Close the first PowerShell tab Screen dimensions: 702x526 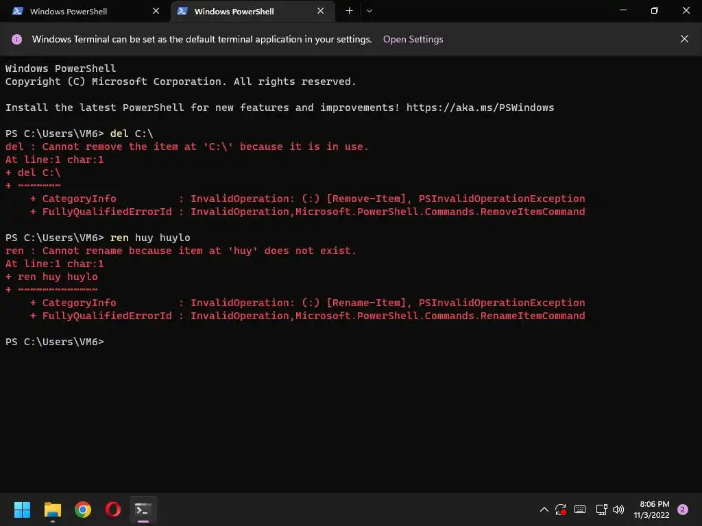[x=156, y=11]
